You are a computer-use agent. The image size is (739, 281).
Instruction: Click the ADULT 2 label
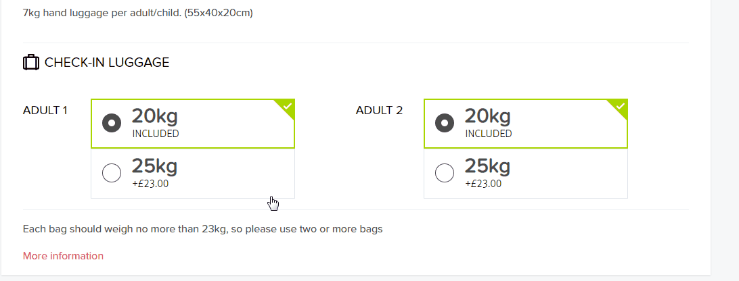coord(379,110)
